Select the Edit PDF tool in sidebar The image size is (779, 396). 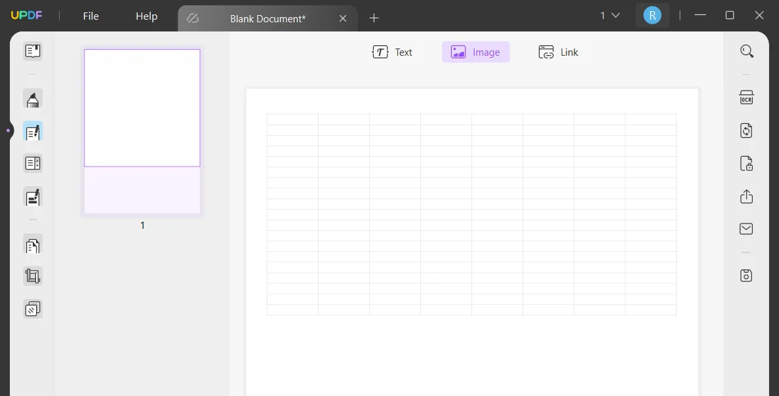pyautogui.click(x=33, y=131)
